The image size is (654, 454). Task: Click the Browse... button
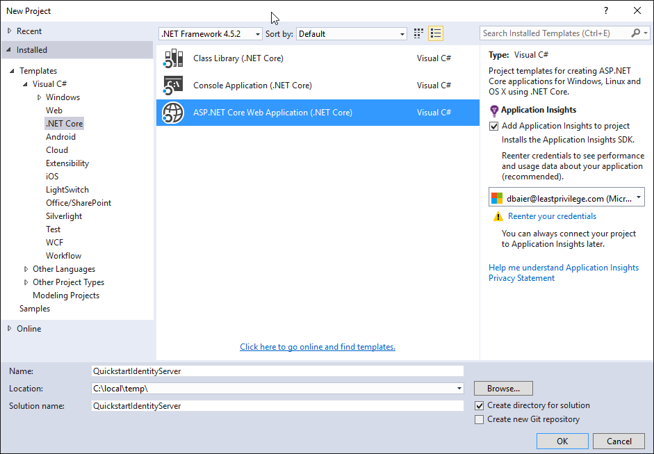coord(503,389)
